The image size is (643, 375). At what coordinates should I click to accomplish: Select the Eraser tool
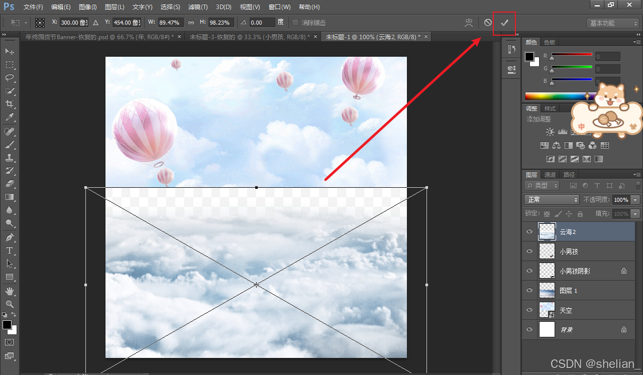pos(10,184)
